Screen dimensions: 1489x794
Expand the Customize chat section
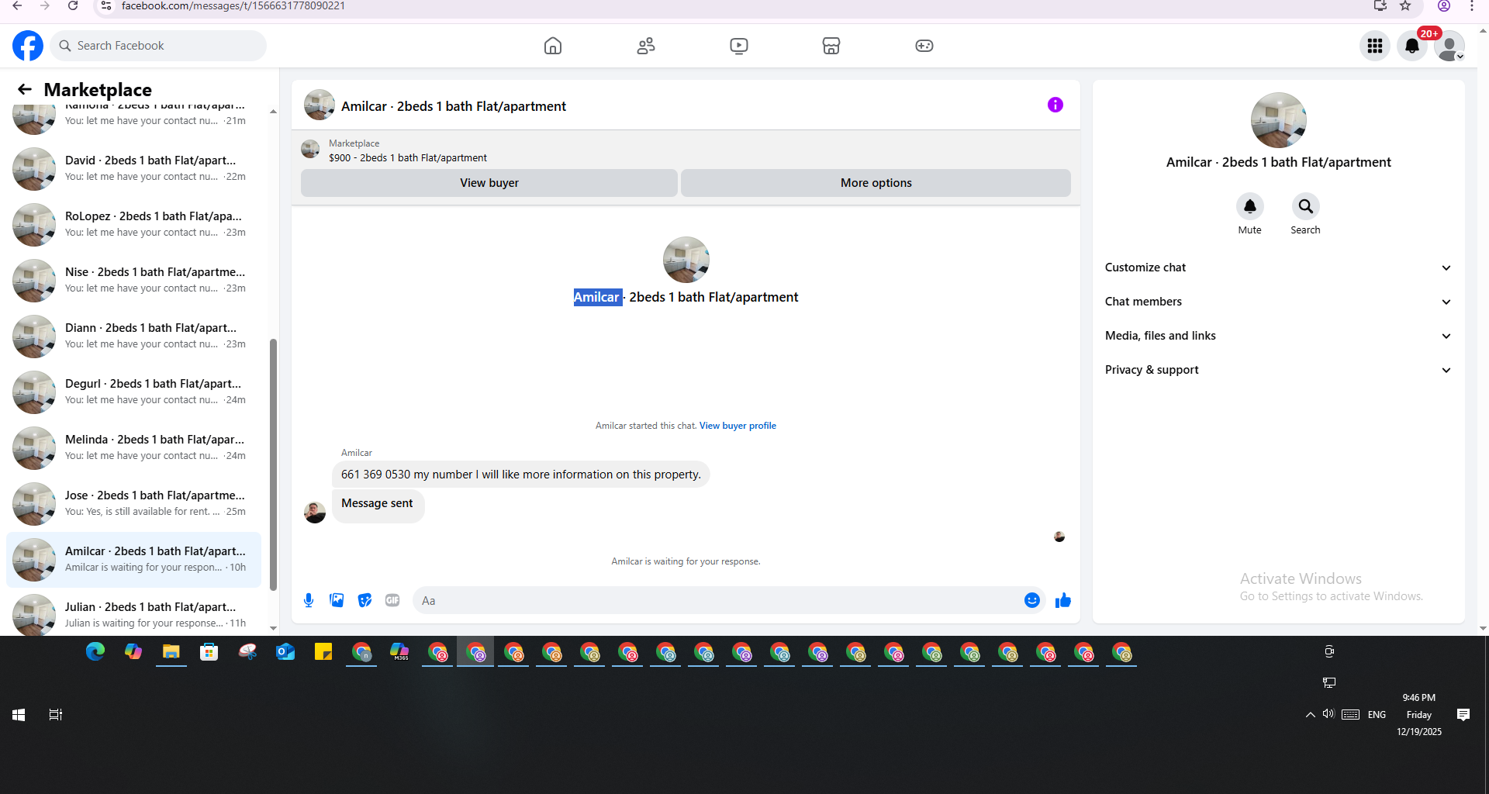point(1278,268)
